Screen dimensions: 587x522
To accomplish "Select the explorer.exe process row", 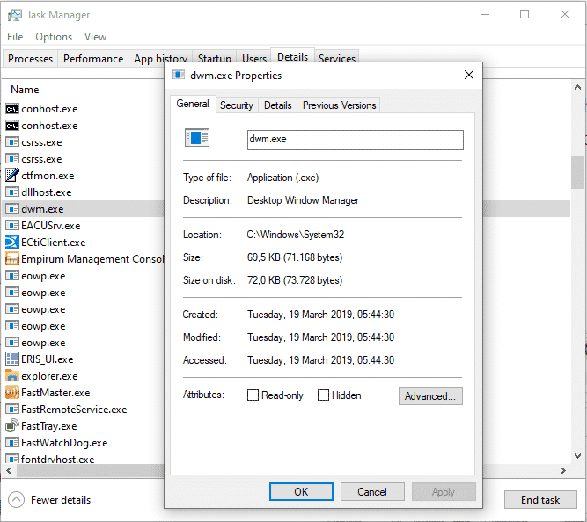I will pyautogui.click(x=83, y=375).
